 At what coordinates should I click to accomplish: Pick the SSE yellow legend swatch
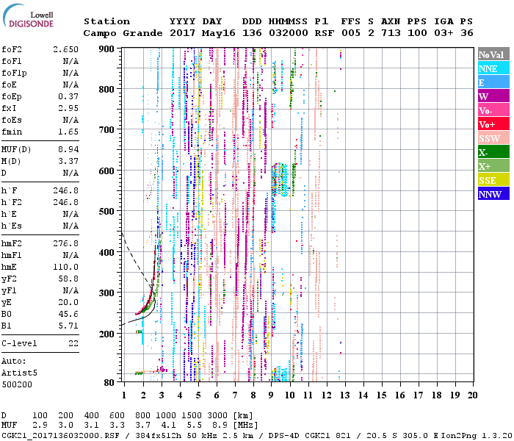point(492,180)
